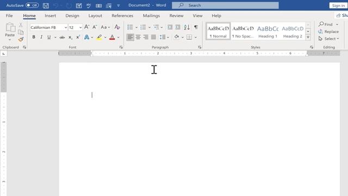Open the Californian FB font name dropdown
The image size is (348, 196).
click(x=66, y=27)
